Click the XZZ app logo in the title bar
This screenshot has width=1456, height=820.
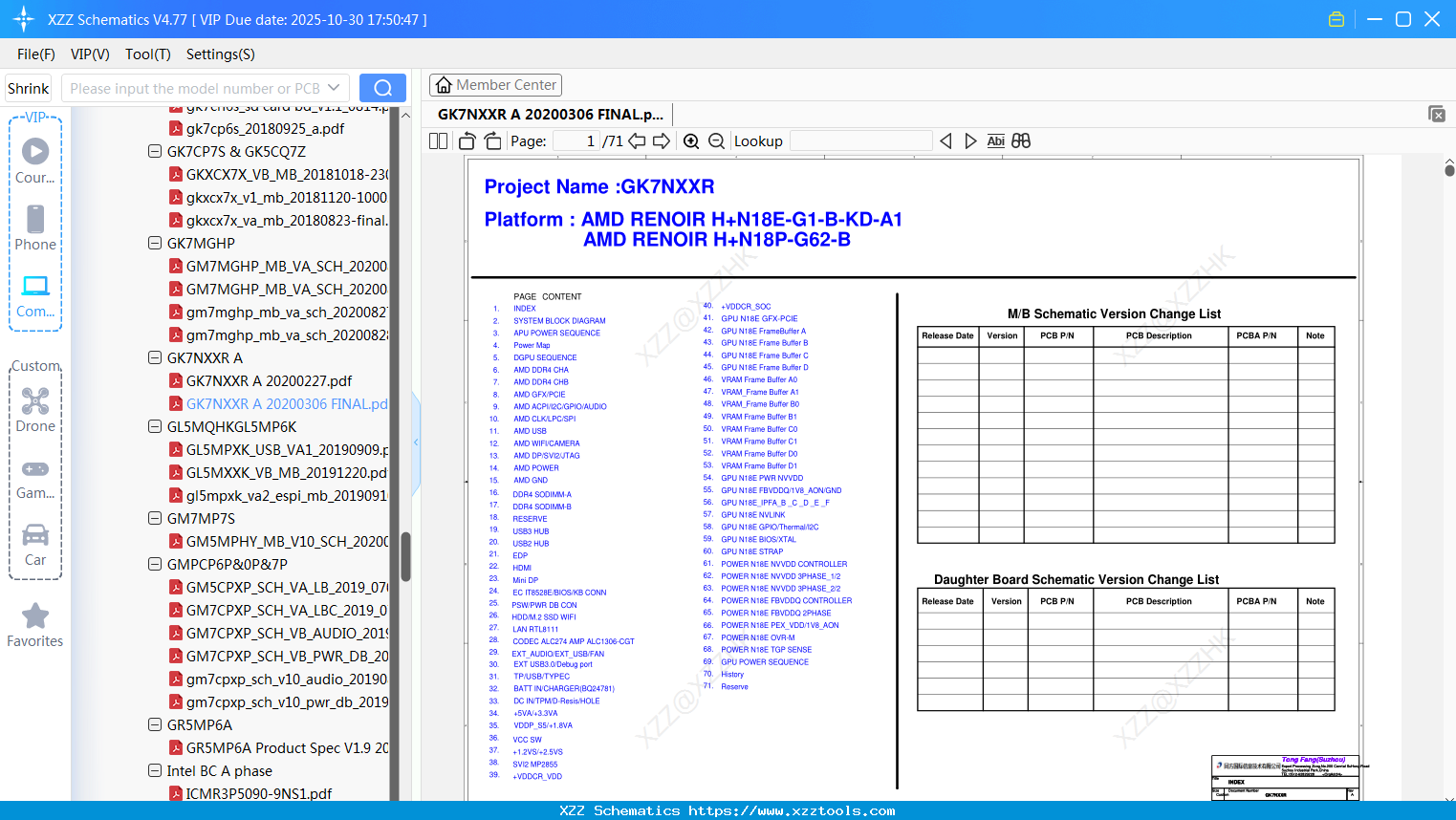tap(24, 19)
